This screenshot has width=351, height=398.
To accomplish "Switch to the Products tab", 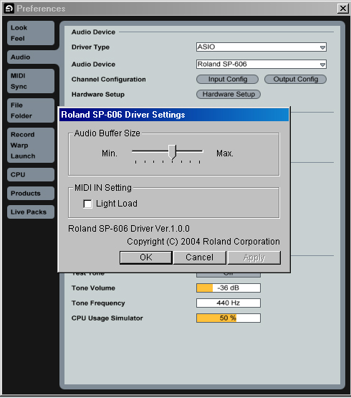I will pos(31,194).
